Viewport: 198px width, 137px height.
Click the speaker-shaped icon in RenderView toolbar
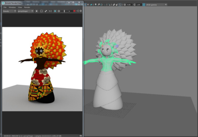[77, 11]
